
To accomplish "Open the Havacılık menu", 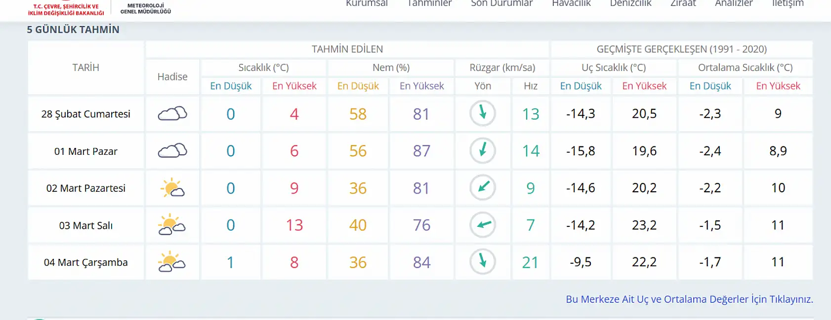I will (571, 3).
